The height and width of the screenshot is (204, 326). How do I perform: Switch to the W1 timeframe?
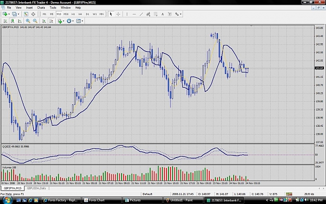pyautogui.click(x=94, y=14)
